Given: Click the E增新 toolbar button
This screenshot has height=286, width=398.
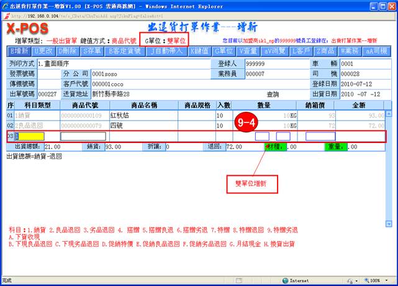Looking at the screenshot, I should (20, 50).
